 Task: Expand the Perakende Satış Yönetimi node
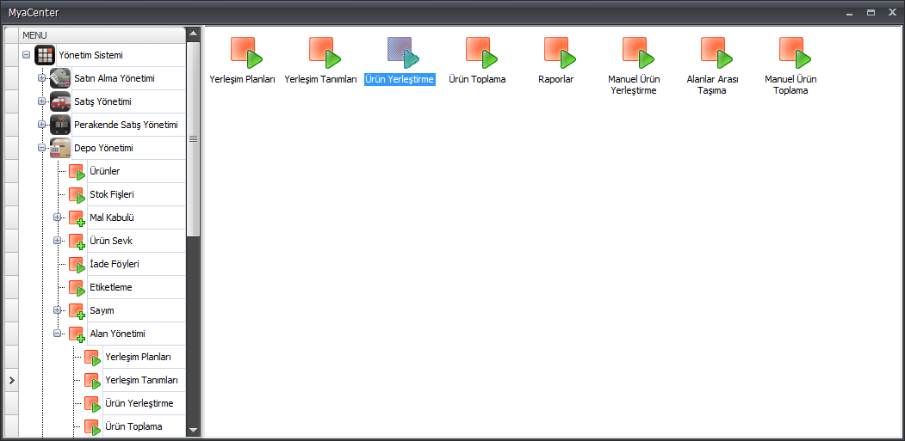point(41,125)
